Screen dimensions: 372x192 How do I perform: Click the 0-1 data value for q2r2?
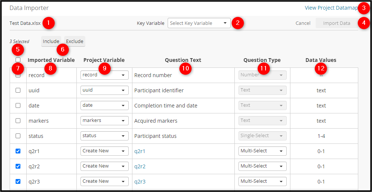point(321,166)
